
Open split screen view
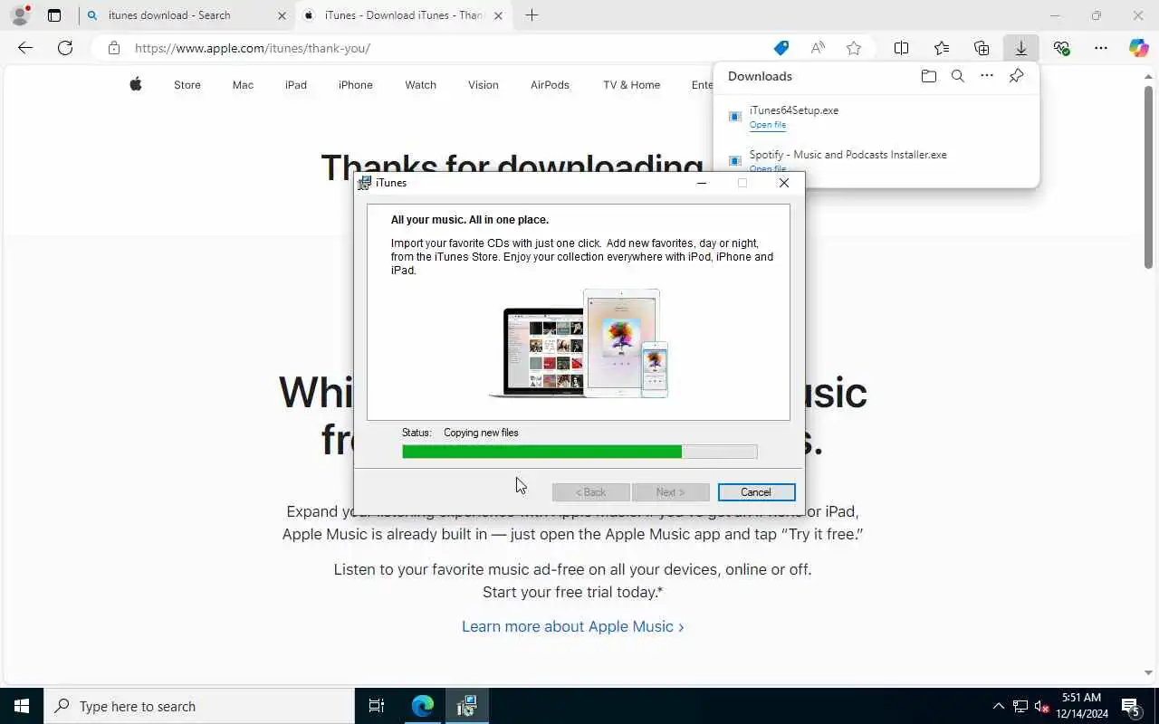901,48
